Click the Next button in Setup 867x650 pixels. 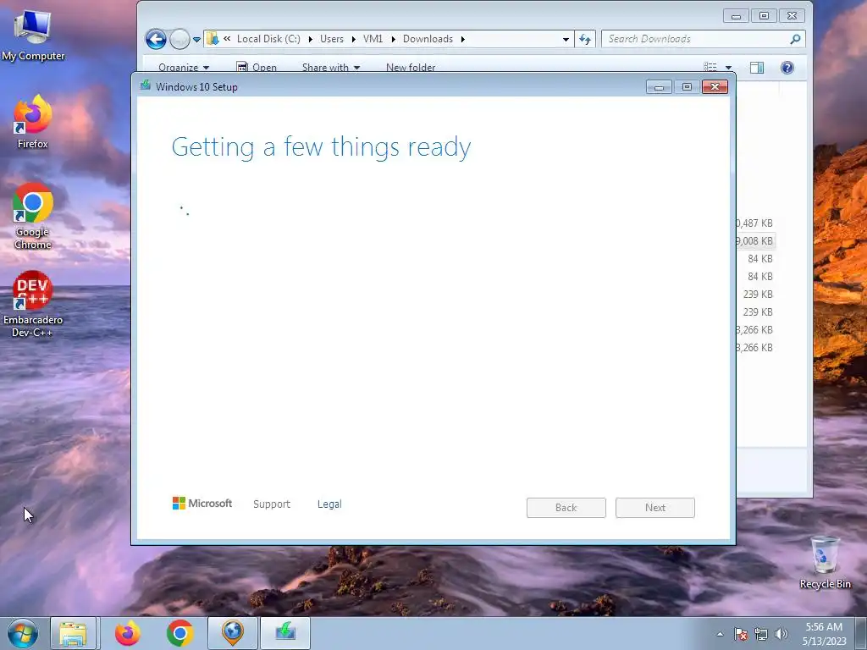click(655, 508)
